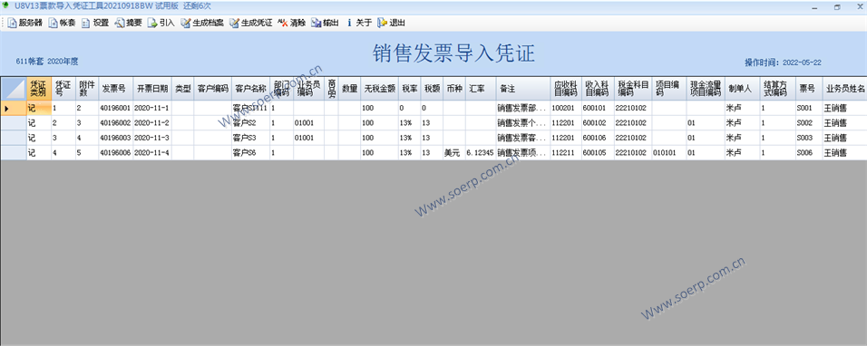Click the 退出 exit toolbar icon
Image resolution: width=867 pixels, height=346 pixels.
[x=382, y=24]
